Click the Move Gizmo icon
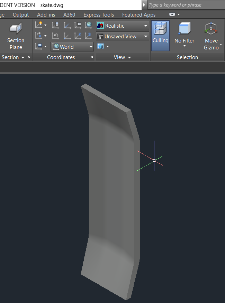Viewport: 225px width, 303px height. (x=211, y=29)
